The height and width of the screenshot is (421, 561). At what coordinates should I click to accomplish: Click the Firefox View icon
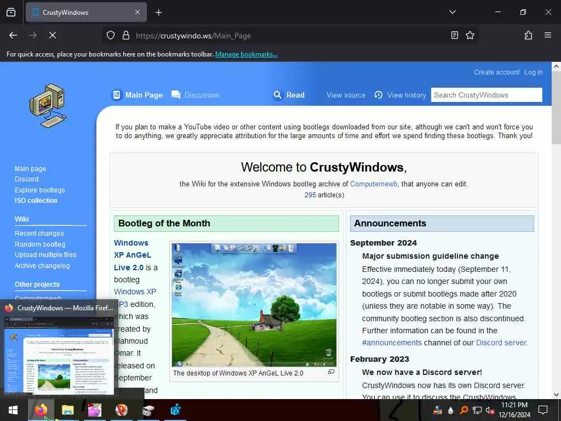click(11, 12)
